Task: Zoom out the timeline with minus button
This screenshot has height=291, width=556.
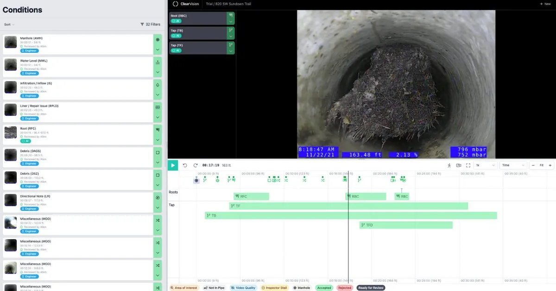Action: tap(533, 165)
